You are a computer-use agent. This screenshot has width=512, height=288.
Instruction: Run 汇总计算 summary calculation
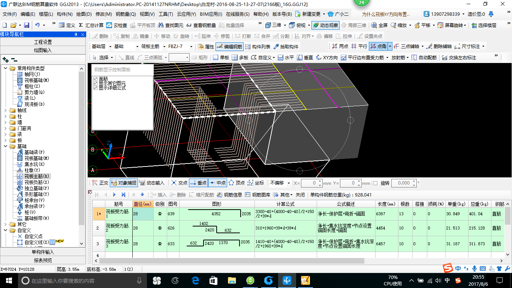point(91,25)
